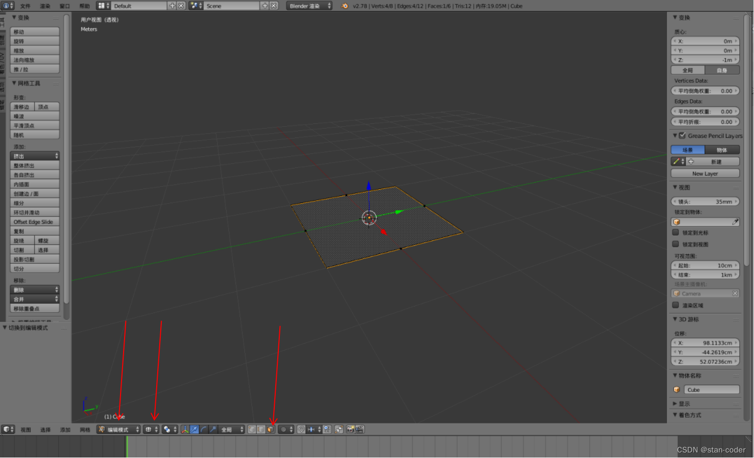This screenshot has height=458, width=754.
Task: Click the eyedropper in the lock-to-object field
Action: tap(735, 221)
